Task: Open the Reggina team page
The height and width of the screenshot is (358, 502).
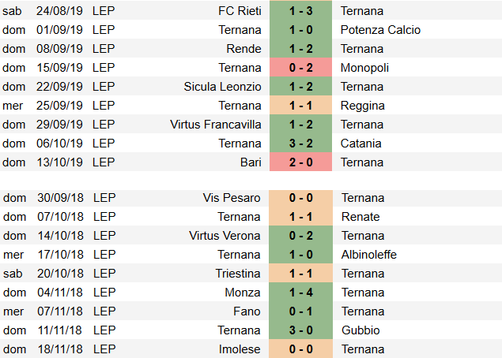Action: coord(362,106)
